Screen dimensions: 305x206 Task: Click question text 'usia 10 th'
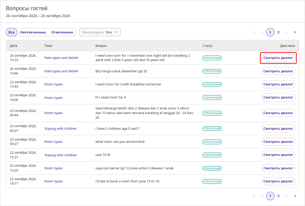(103, 155)
